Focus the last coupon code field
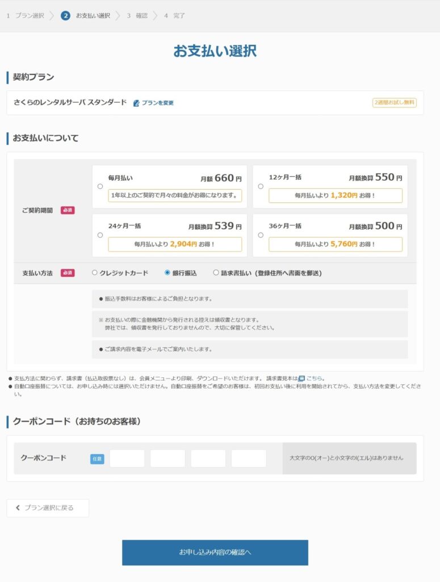Screen dimensions: 440x582 pos(249,458)
